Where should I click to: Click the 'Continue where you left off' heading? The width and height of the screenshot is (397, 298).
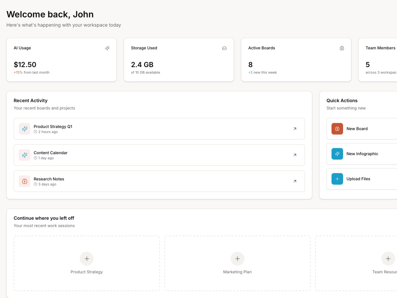tap(44, 218)
